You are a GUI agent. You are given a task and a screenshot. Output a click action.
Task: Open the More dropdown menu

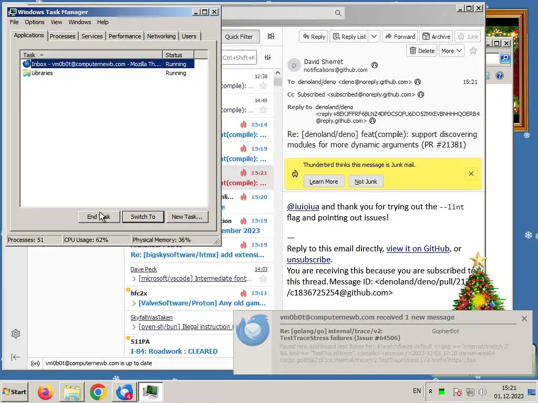(451, 51)
